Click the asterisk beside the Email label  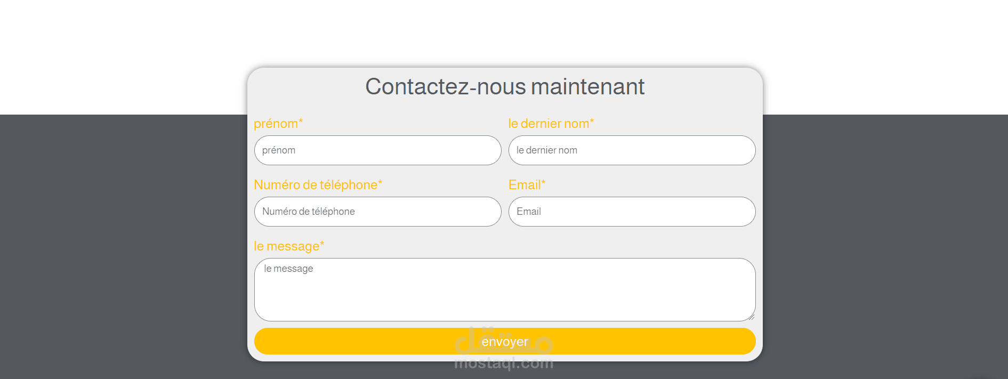tap(543, 183)
